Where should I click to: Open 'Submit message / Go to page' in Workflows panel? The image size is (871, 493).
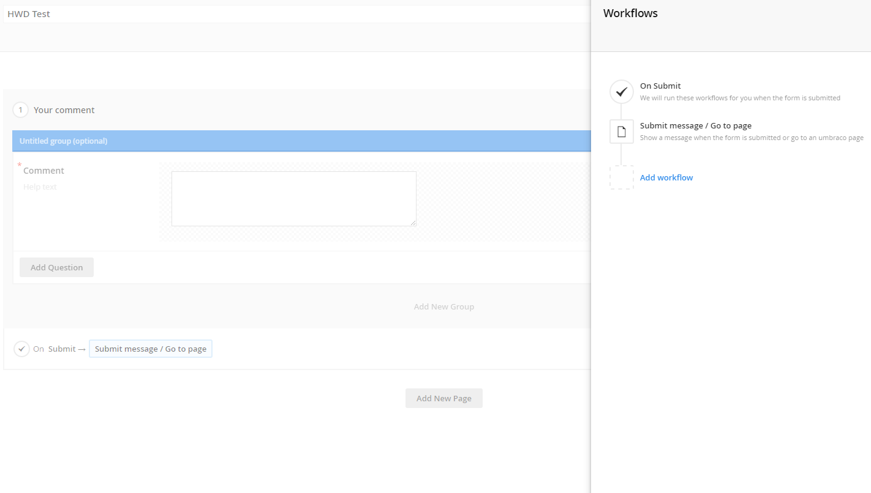point(695,125)
